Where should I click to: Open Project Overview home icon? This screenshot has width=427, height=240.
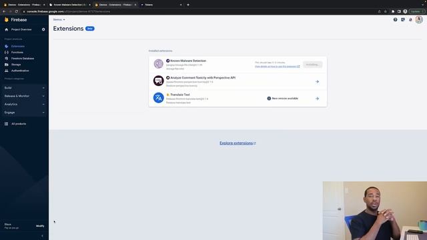click(x=7, y=29)
